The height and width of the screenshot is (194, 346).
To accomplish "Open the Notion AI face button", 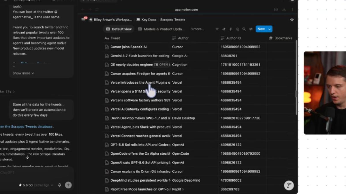I will (x=289, y=185).
